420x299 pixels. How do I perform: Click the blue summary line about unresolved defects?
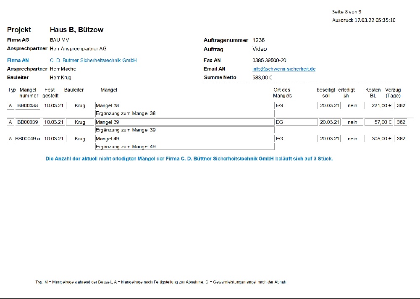tap(189, 159)
